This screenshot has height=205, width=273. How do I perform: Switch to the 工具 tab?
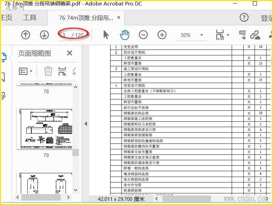(30, 18)
